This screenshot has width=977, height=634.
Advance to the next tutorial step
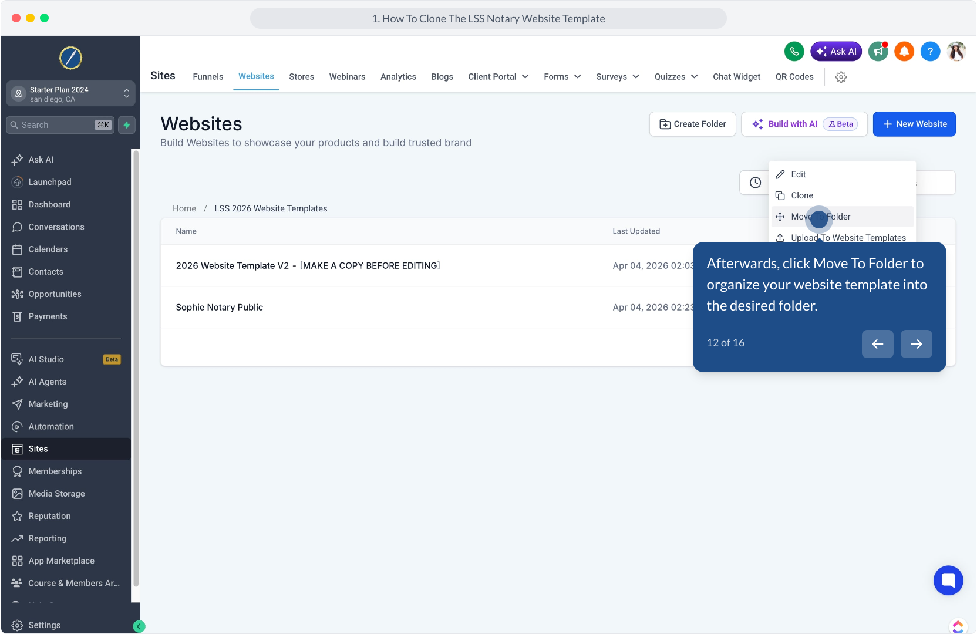point(917,344)
